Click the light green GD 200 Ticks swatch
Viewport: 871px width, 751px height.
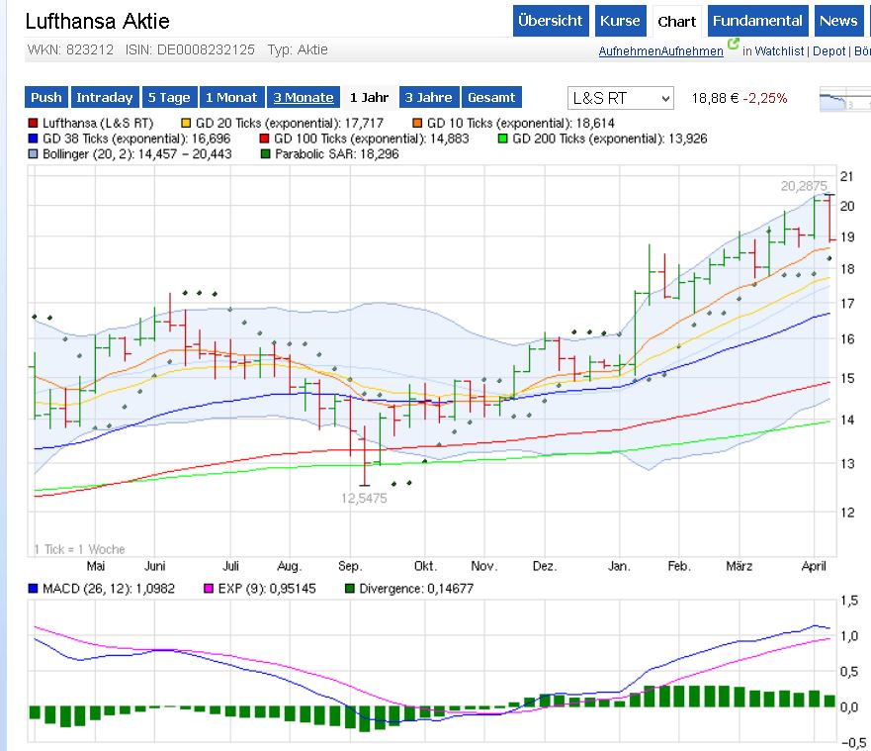pos(503,140)
